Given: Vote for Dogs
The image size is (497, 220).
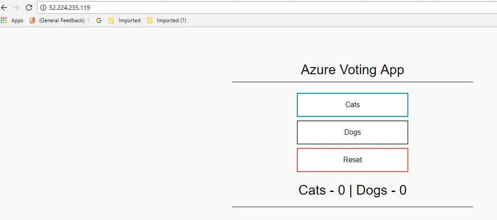Looking at the screenshot, I should [x=352, y=132].
